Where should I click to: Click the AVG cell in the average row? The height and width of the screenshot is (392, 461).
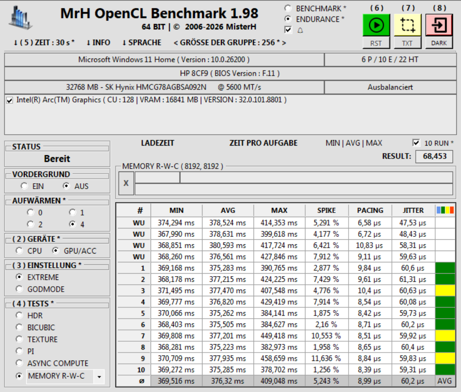click(445, 381)
